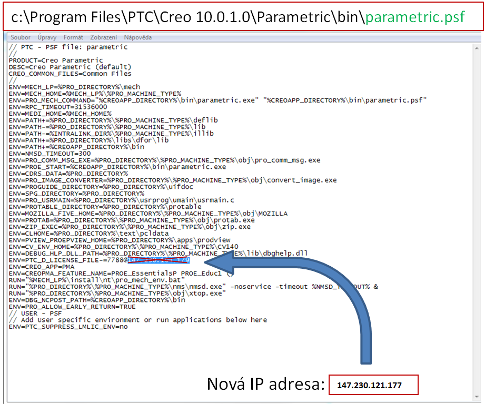Viewport: 485px width, 404px height.
Task: Click the ENV=PRO_COMM_MSG_EXE line
Action: pos(164,160)
